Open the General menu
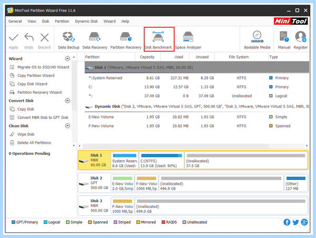 [15, 22]
